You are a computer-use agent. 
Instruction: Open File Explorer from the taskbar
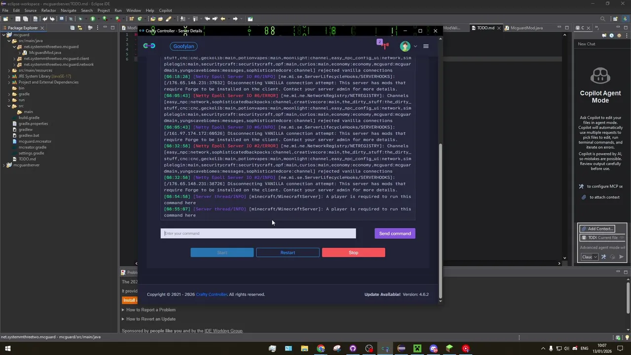click(305, 349)
